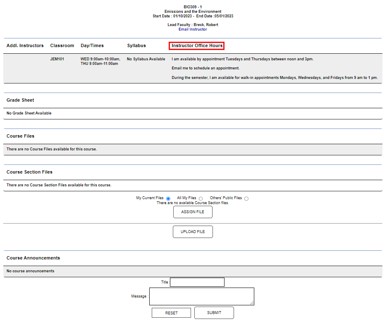Click the Course Section Files heading
The width and height of the screenshot is (387, 326).
pos(29,172)
